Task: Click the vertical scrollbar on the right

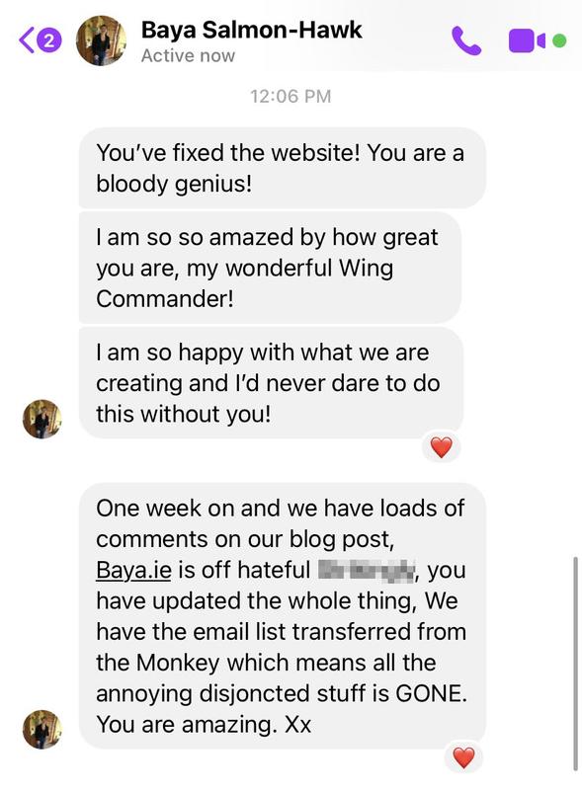Action: tap(575, 663)
